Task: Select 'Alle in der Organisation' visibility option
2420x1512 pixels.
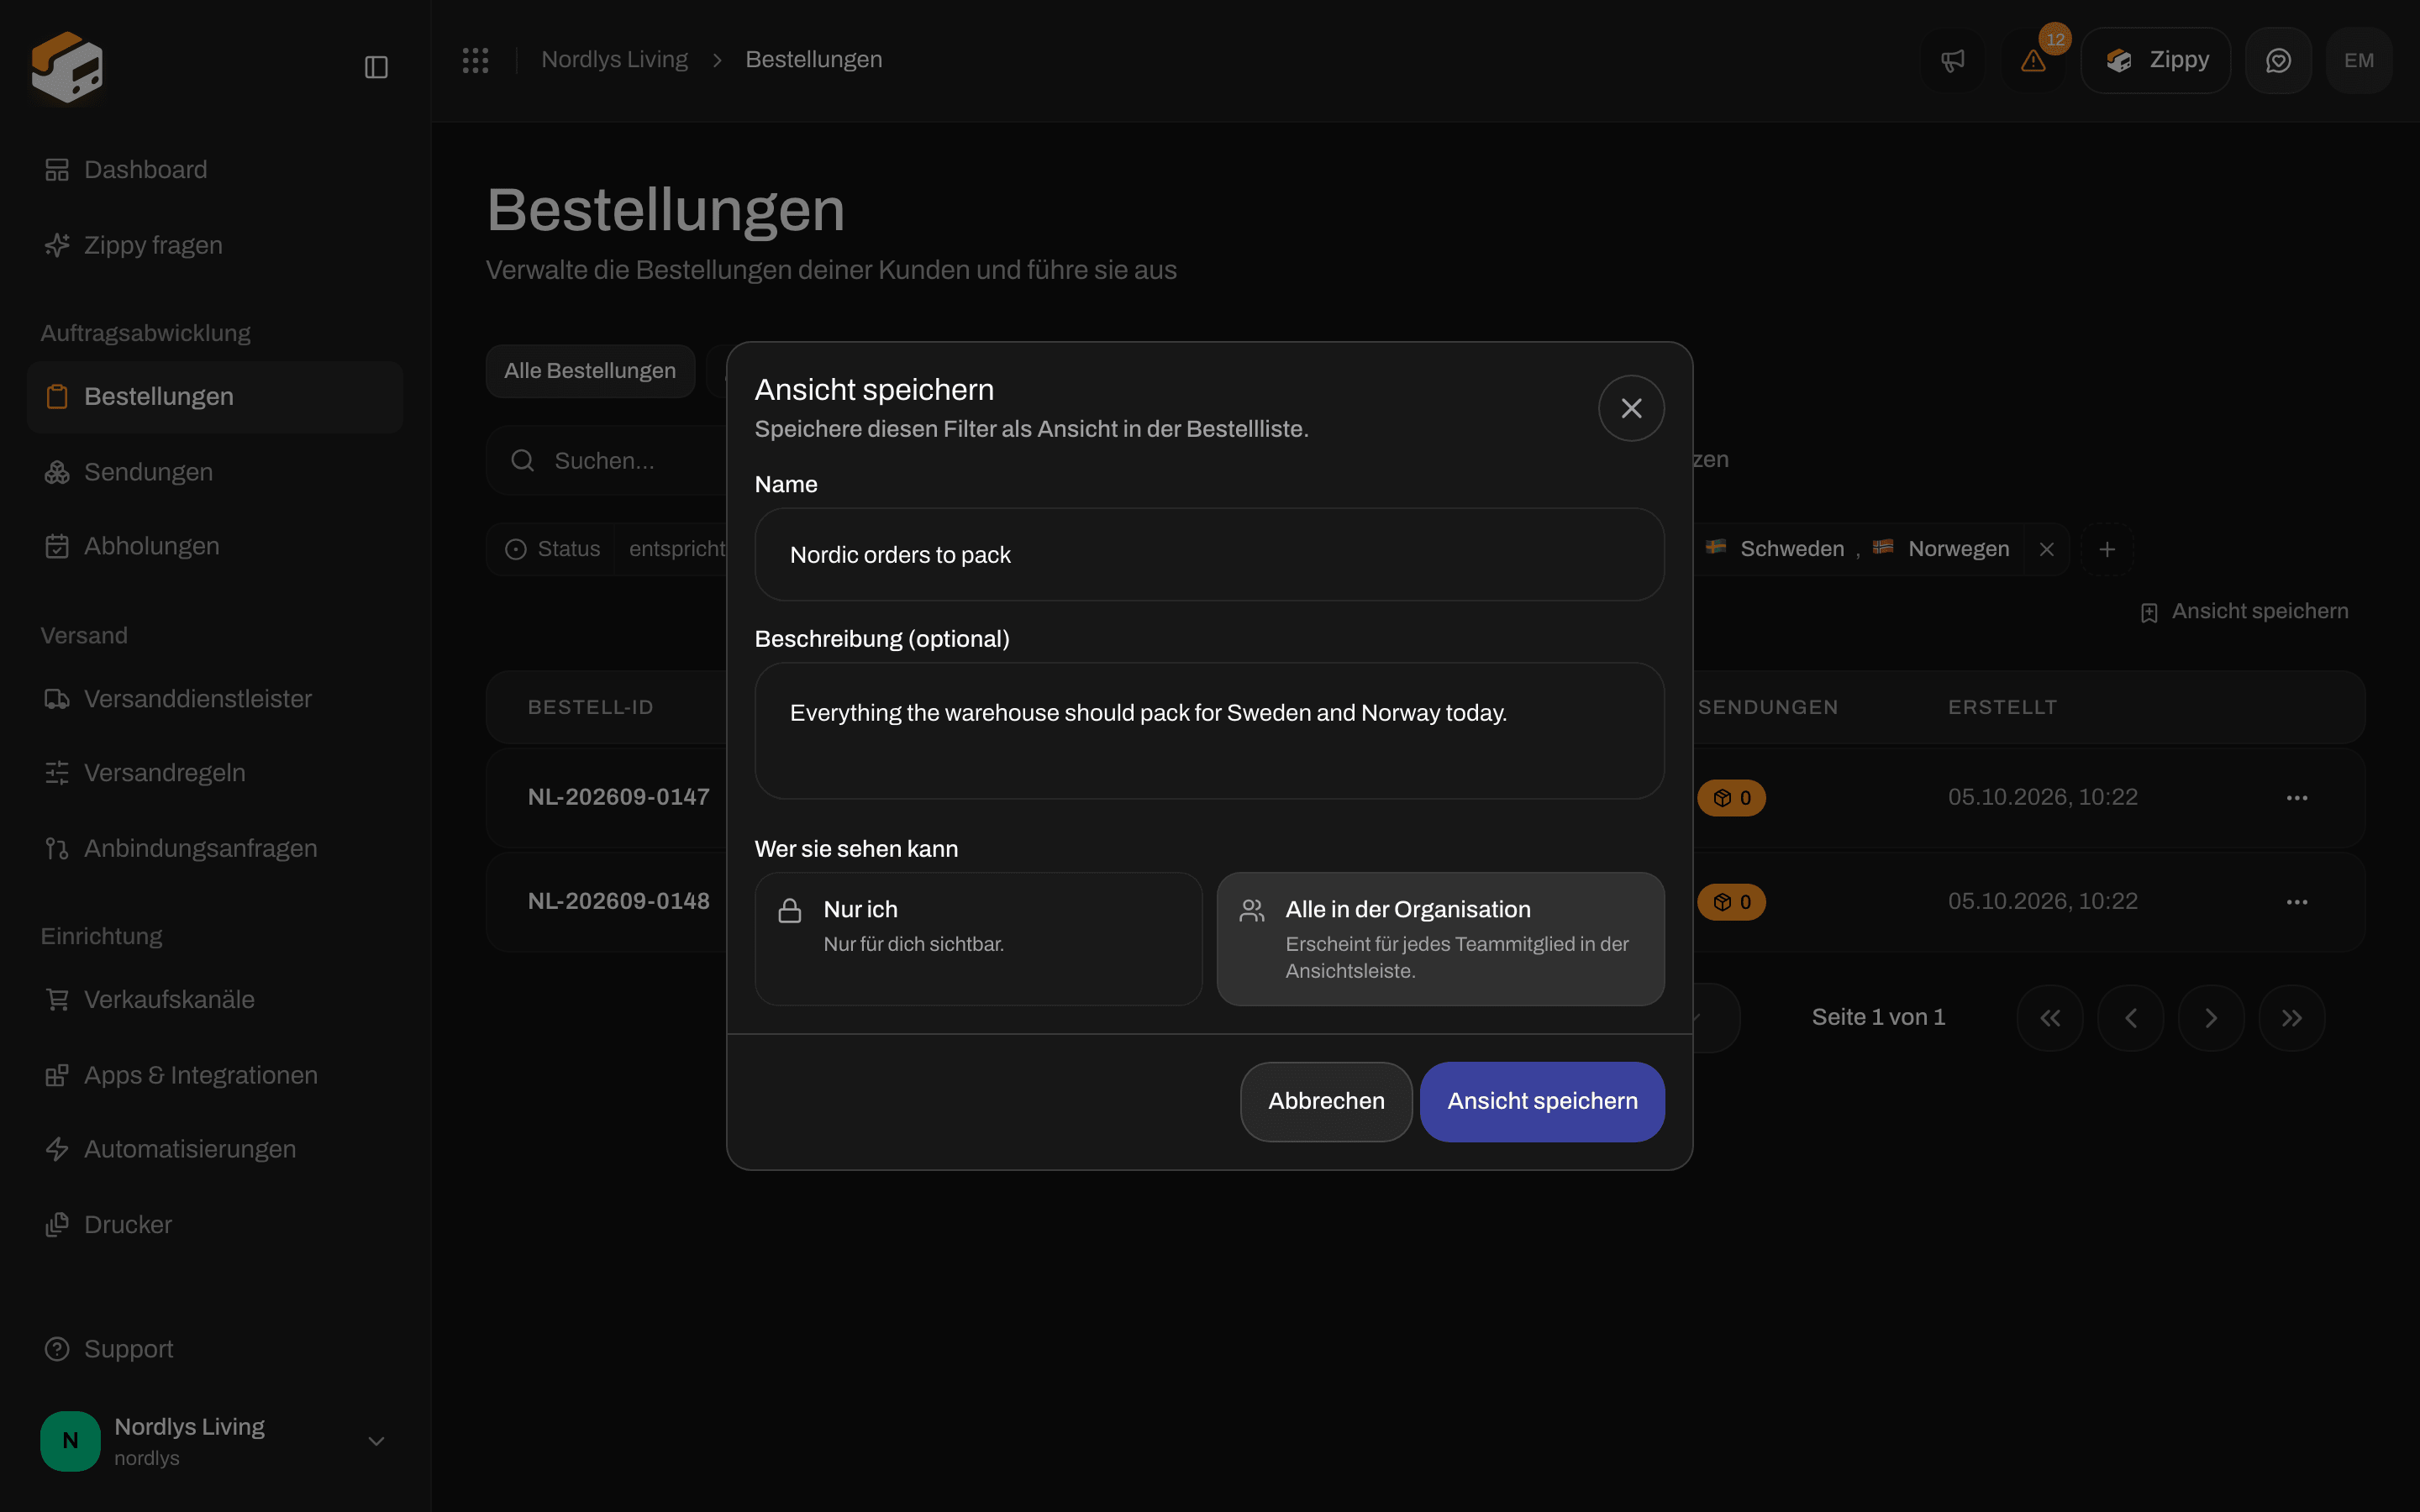Action: click(1440, 938)
